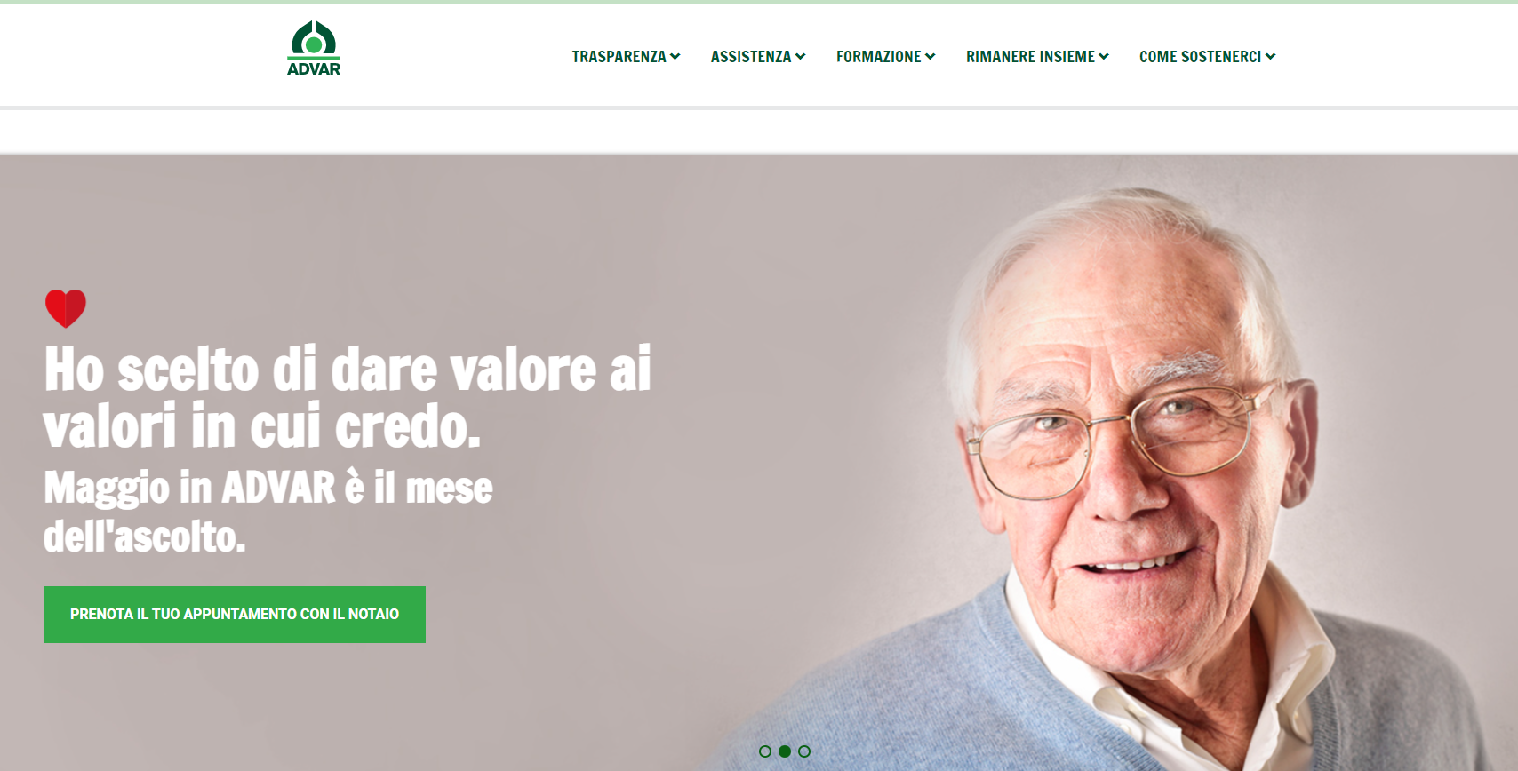Click Prenota il tuo appuntamento con il notaio
This screenshot has height=771, width=1518.
[x=235, y=615]
